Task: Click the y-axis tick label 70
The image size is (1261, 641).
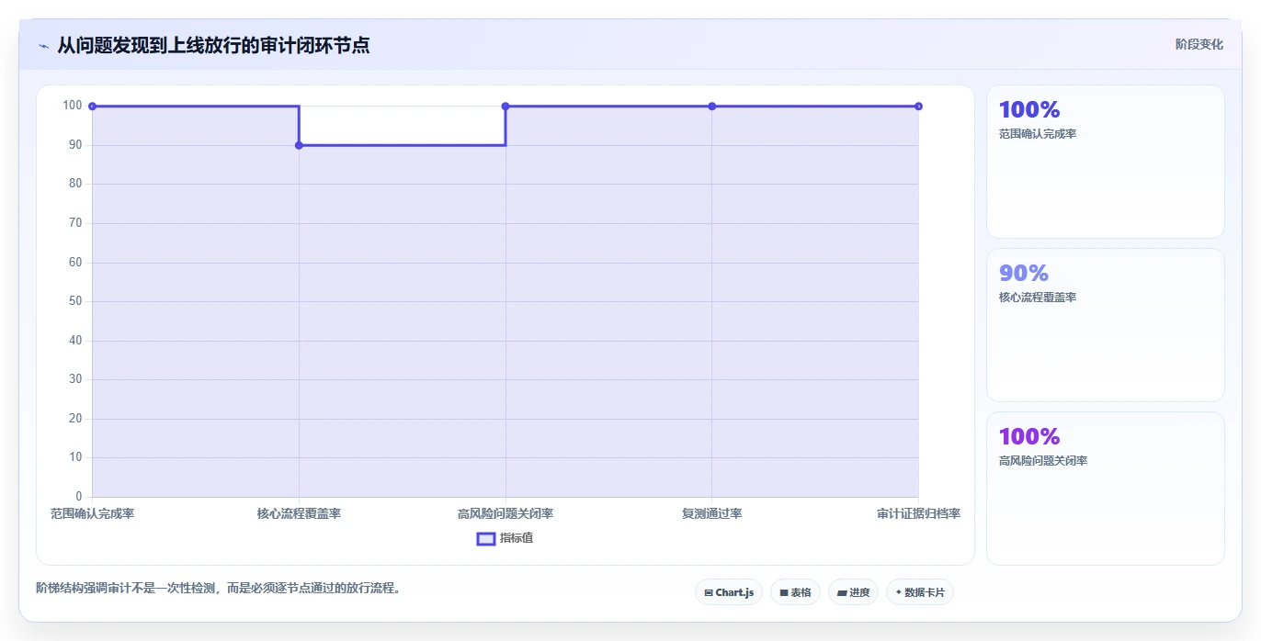Action: 75,223
